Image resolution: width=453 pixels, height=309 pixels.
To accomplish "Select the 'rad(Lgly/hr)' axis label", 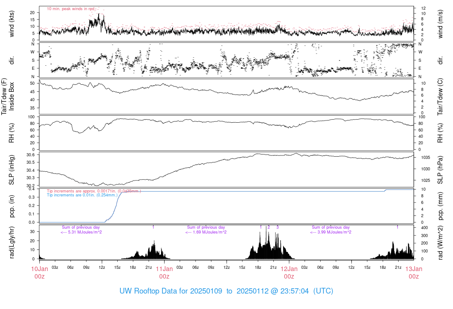I will (x=12, y=242).
